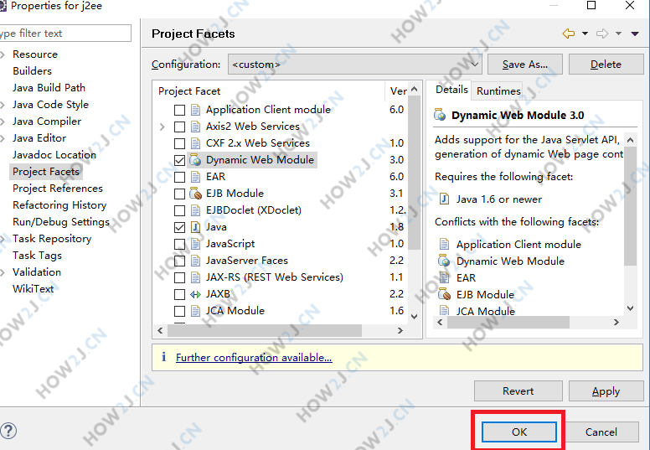Uncheck the Java facet checkbox
Screen dimensions: 650x450
coord(179,227)
